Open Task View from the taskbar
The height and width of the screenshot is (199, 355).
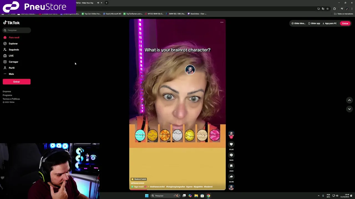(x=184, y=196)
